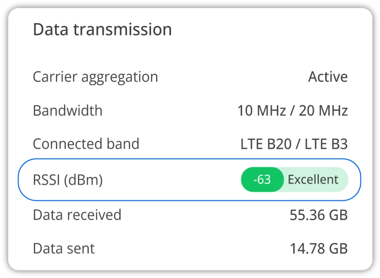380x278 pixels.
Task: Select the Connected band label
Action: point(86,144)
